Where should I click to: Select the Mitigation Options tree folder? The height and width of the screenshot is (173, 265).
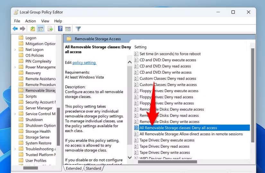pyautogui.click(x=40, y=44)
